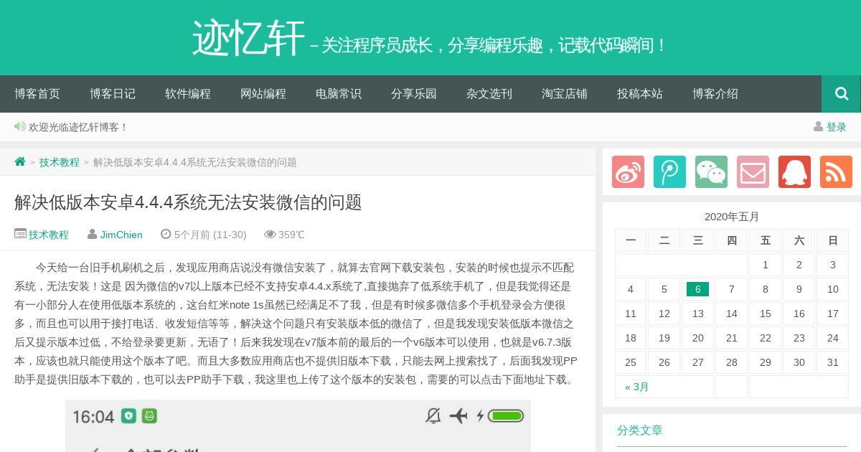Click the email envelope icon
Viewport: 861px width, 452px height.
(753, 172)
